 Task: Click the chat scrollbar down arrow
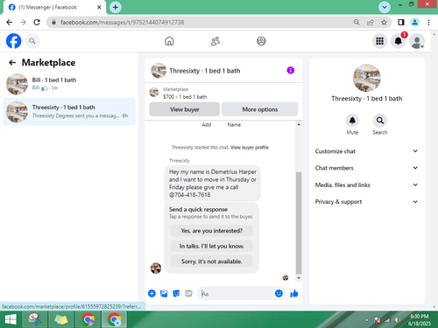coord(299,278)
